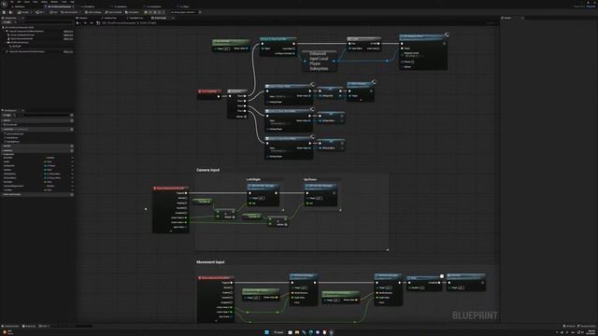Open the My Blueprint settings gear

coord(72,115)
